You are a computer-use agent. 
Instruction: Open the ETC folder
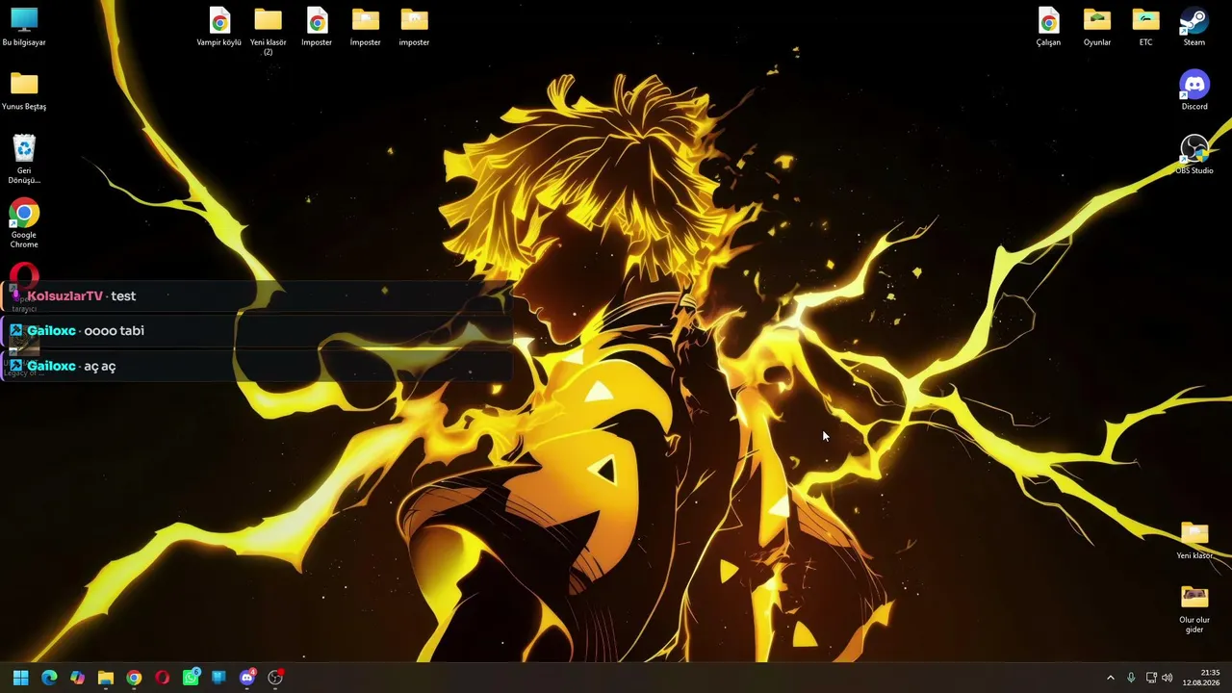1145,26
